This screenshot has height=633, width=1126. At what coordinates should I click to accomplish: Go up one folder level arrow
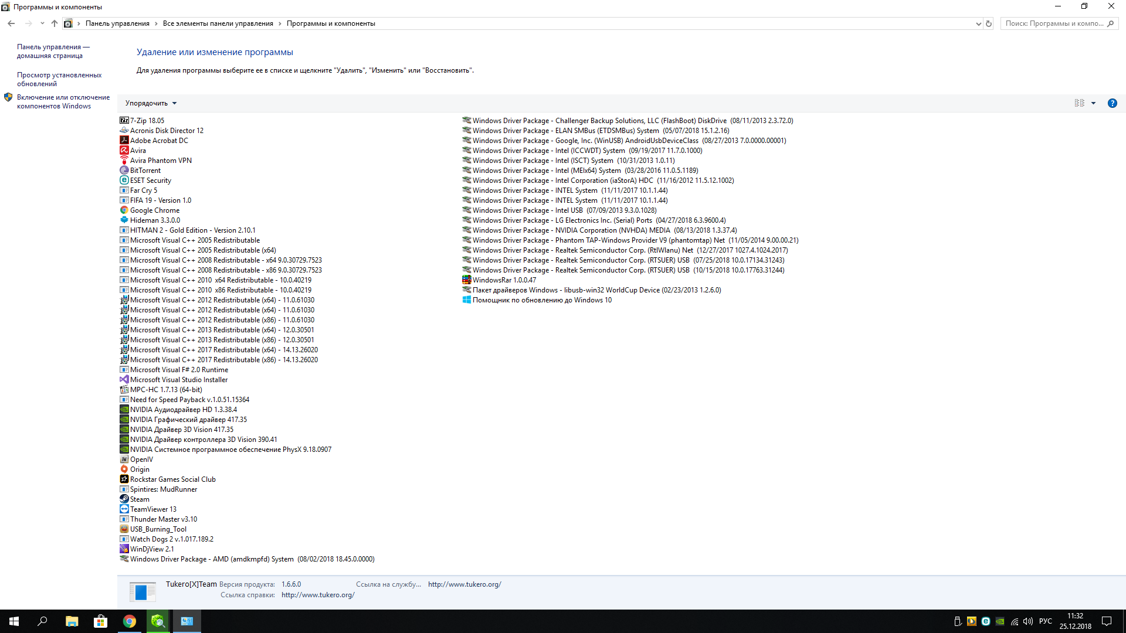pos(54,23)
